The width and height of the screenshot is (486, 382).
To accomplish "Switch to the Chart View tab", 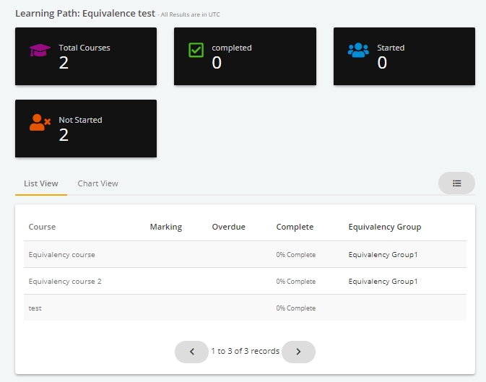I will (97, 183).
